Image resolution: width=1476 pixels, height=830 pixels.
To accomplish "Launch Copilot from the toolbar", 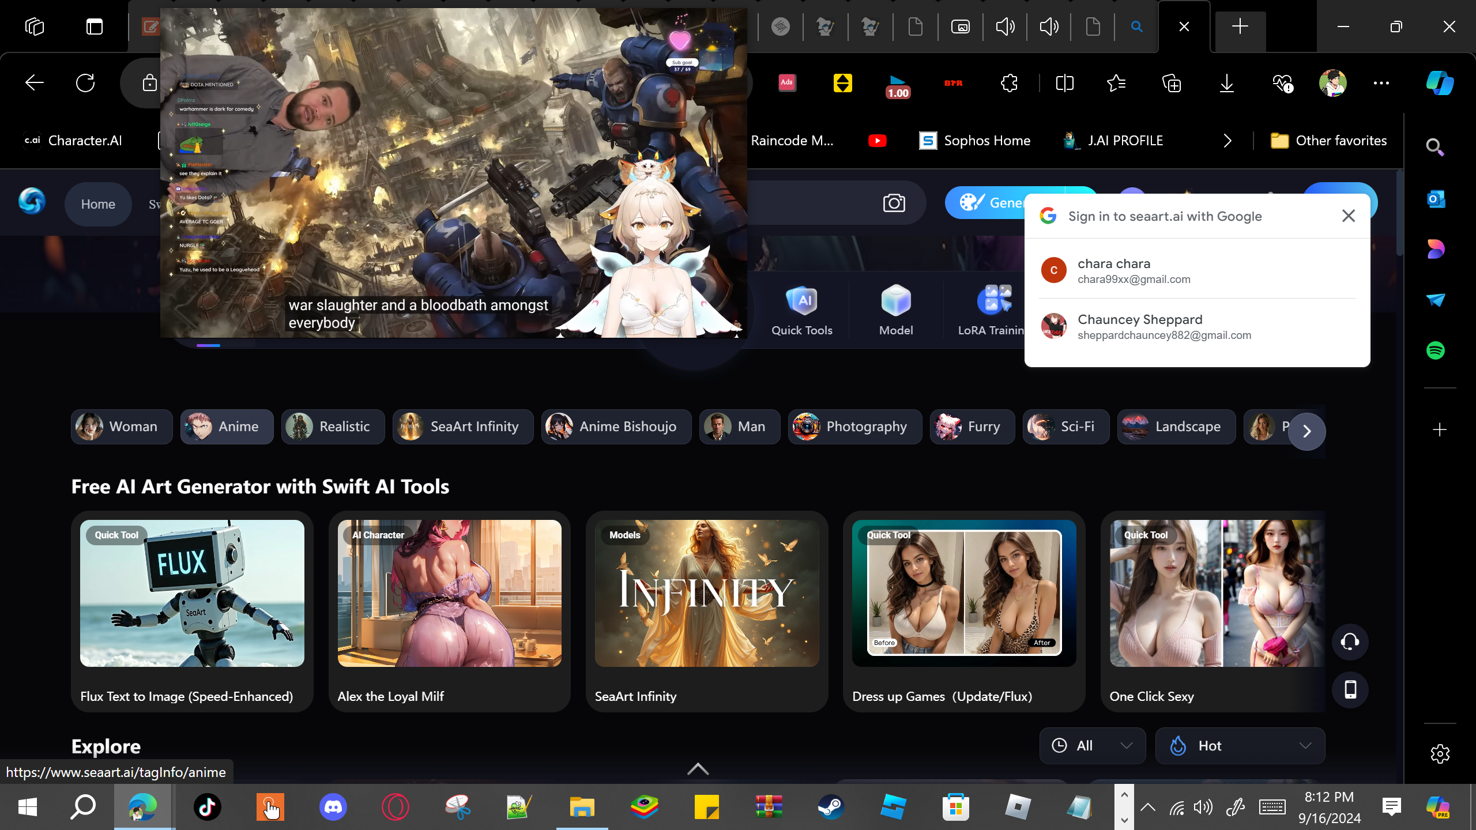I will point(1440,83).
